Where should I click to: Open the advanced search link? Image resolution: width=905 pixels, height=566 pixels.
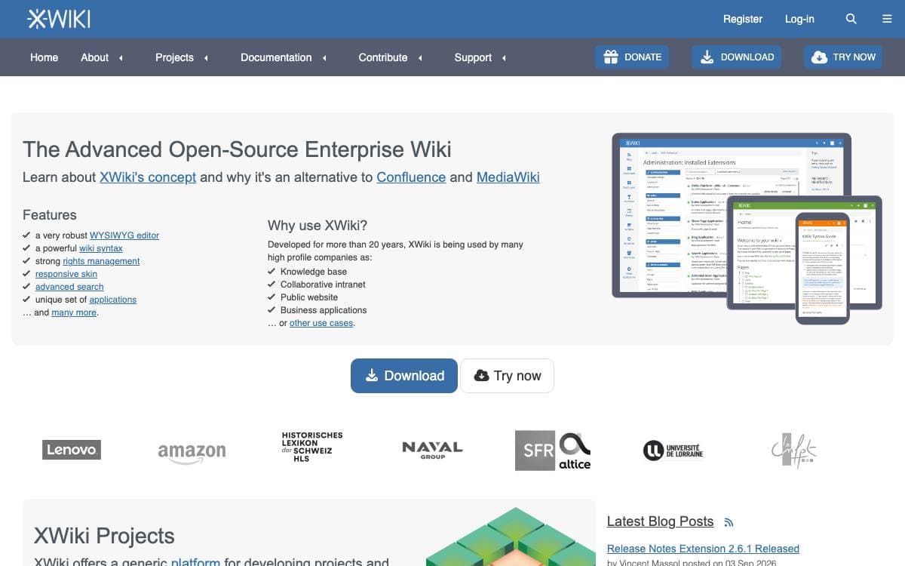pyautogui.click(x=69, y=287)
